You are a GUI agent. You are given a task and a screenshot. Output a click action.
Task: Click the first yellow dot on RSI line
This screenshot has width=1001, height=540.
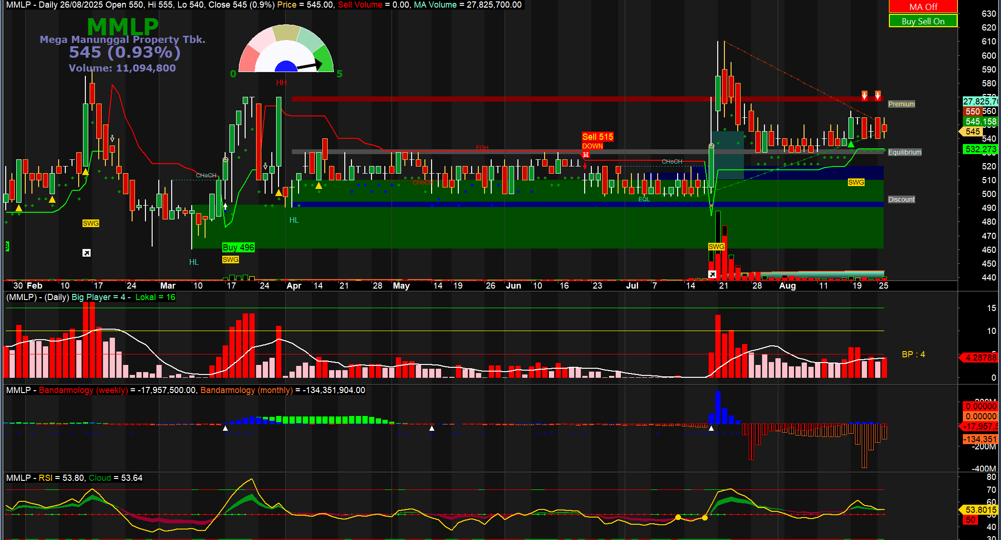(x=678, y=517)
